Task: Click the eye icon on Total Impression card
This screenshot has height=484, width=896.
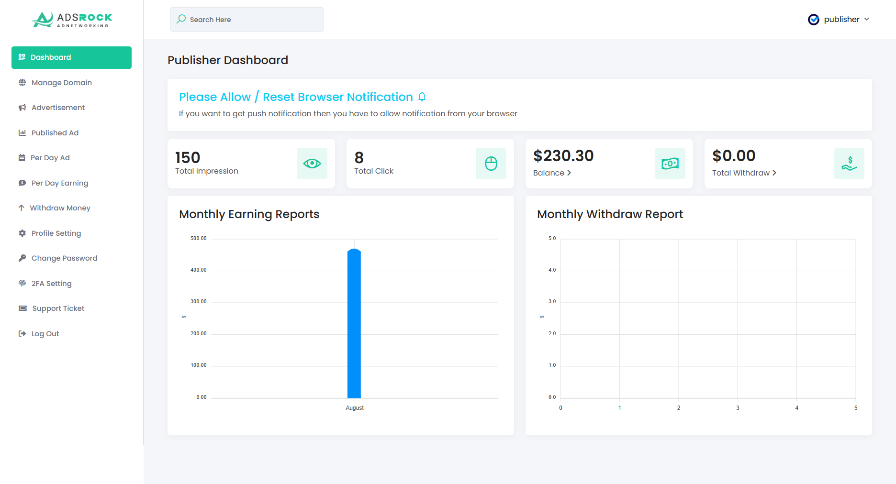Action: (x=312, y=163)
